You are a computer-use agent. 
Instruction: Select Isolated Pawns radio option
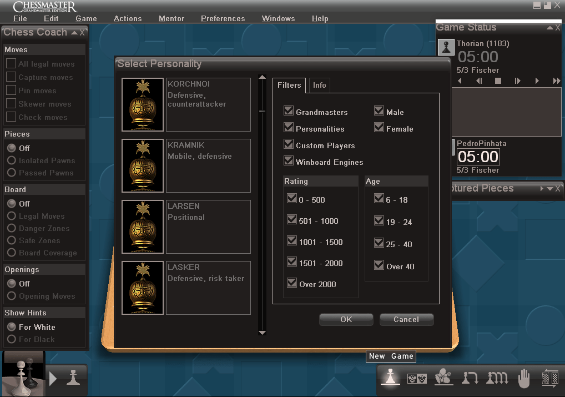12,160
